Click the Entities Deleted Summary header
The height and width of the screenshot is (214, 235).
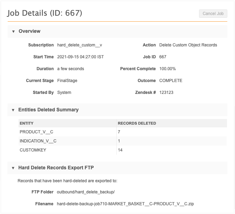point(49,110)
